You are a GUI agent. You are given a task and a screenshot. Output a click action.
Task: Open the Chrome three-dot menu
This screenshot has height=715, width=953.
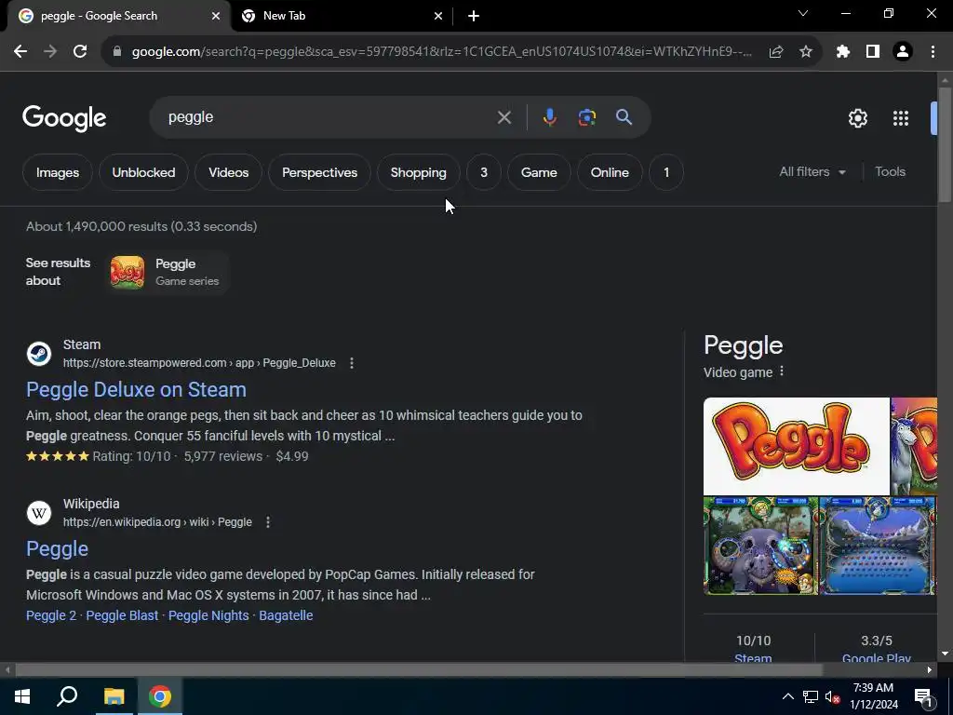click(x=933, y=52)
